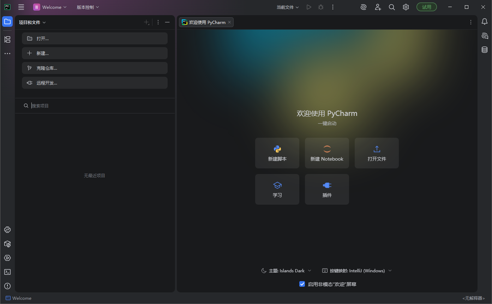This screenshot has height=304, width=492.
Task: Select 新建 Notebook card
Action: point(327,153)
